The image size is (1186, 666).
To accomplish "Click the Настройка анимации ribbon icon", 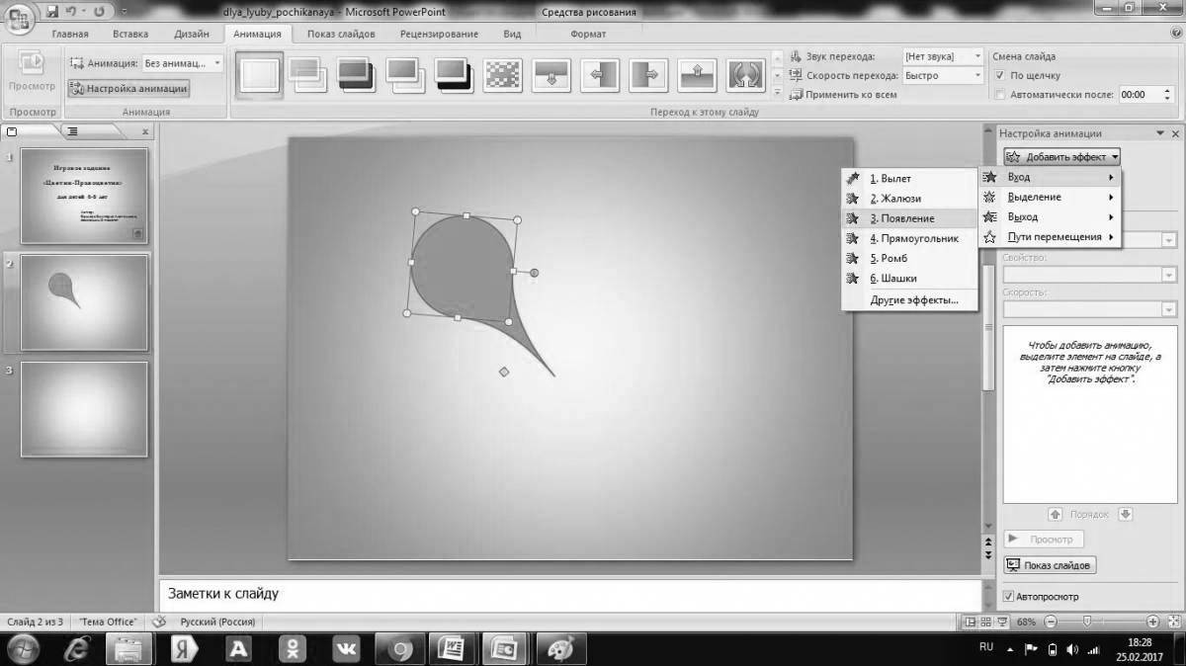I will (76, 90).
